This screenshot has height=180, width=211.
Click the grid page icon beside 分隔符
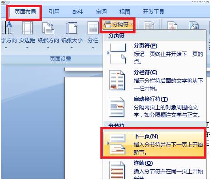(149, 25)
